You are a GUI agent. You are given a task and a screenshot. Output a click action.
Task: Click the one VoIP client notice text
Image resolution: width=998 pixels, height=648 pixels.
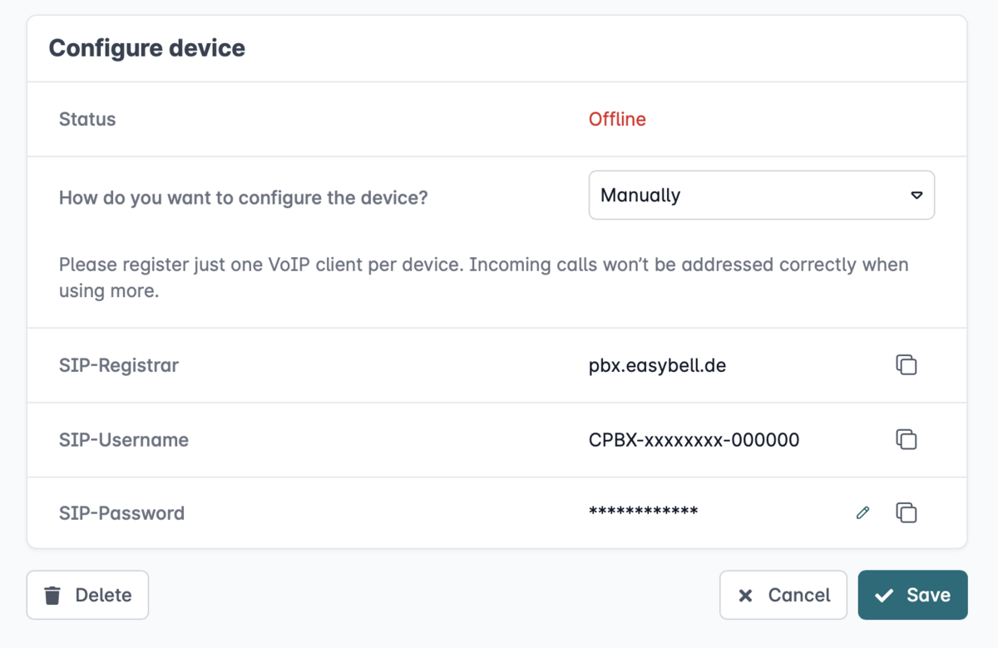pyautogui.click(x=483, y=278)
